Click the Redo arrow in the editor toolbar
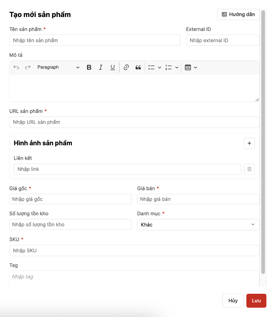Screen dimensions: 276x317 pyautogui.click(x=28, y=67)
